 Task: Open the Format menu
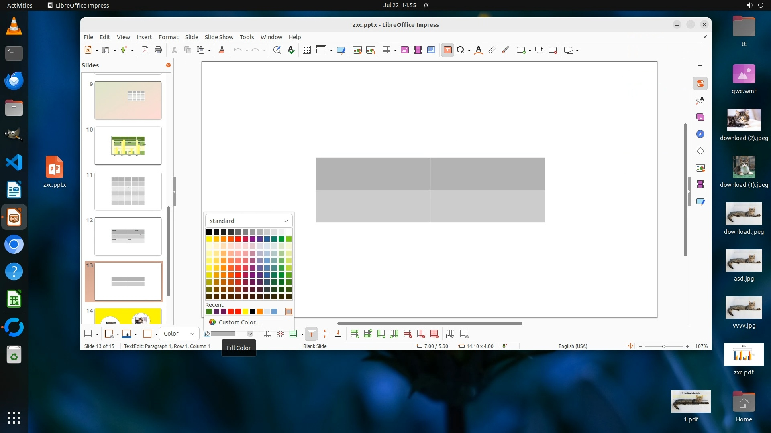pos(168,37)
